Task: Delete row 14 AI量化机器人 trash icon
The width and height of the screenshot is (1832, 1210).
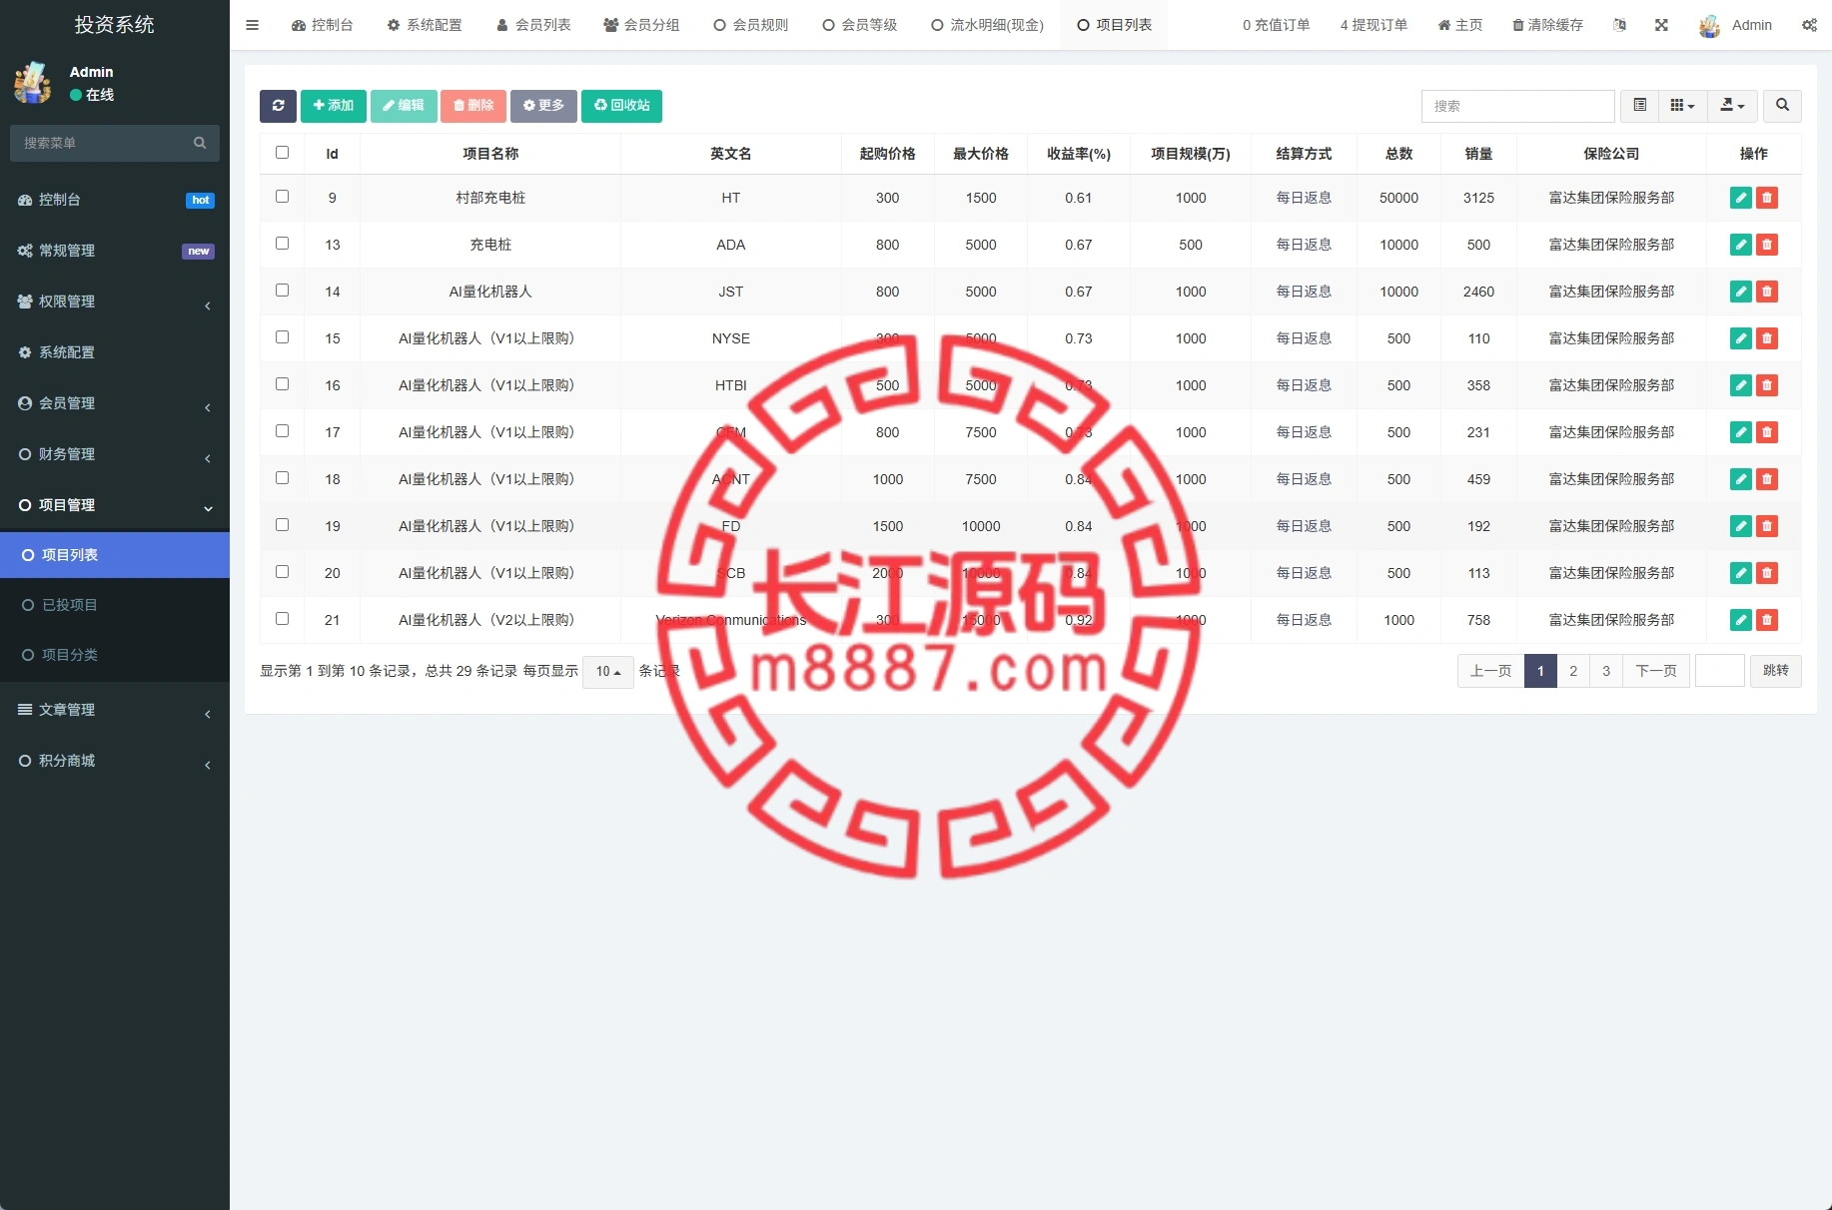Action: pyautogui.click(x=1767, y=292)
